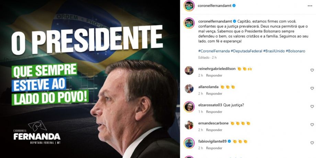Like elzarossato03's comment with the heart
316x158 pixels.
pyautogui.click(x=312, y=106)
